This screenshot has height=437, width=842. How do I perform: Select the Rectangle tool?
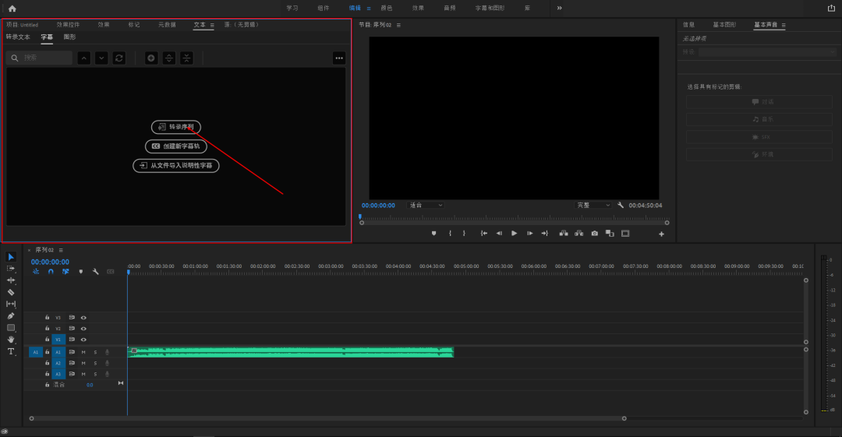(11, 327)
